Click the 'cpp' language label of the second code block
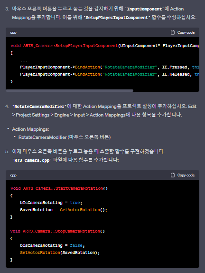 pos(13,175)
